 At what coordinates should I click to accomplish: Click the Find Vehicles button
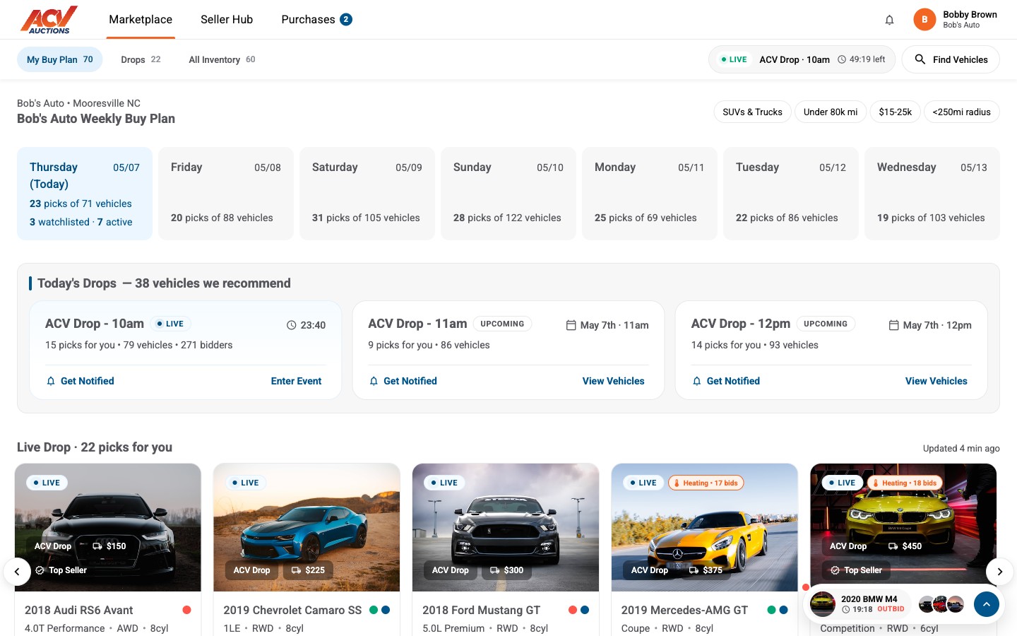(x=951, y=59)
